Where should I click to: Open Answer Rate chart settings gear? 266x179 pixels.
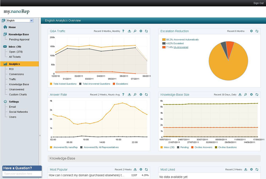tap(141, 94)
